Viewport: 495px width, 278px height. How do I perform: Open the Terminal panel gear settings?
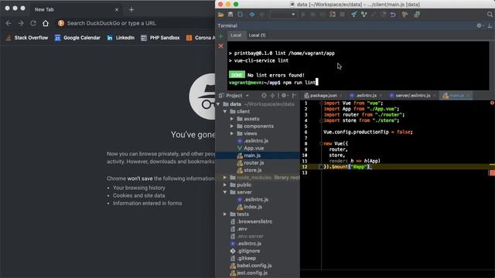click(480, 25)
